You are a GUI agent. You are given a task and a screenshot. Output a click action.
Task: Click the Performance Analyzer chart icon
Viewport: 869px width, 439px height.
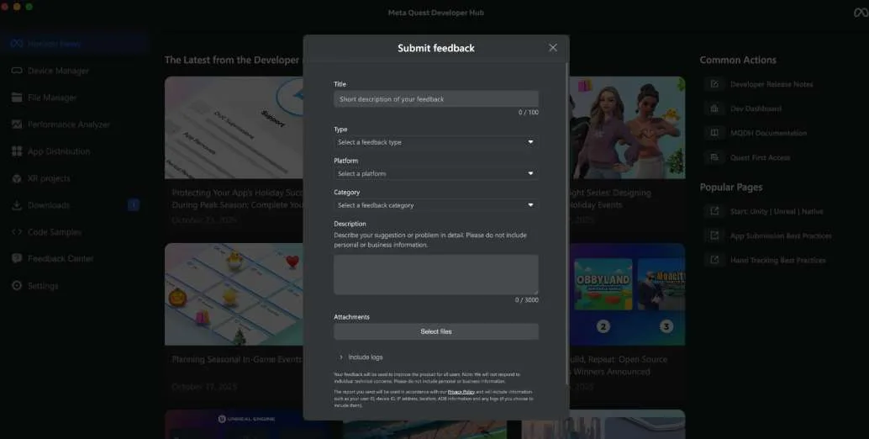click(x=17, y=124)
